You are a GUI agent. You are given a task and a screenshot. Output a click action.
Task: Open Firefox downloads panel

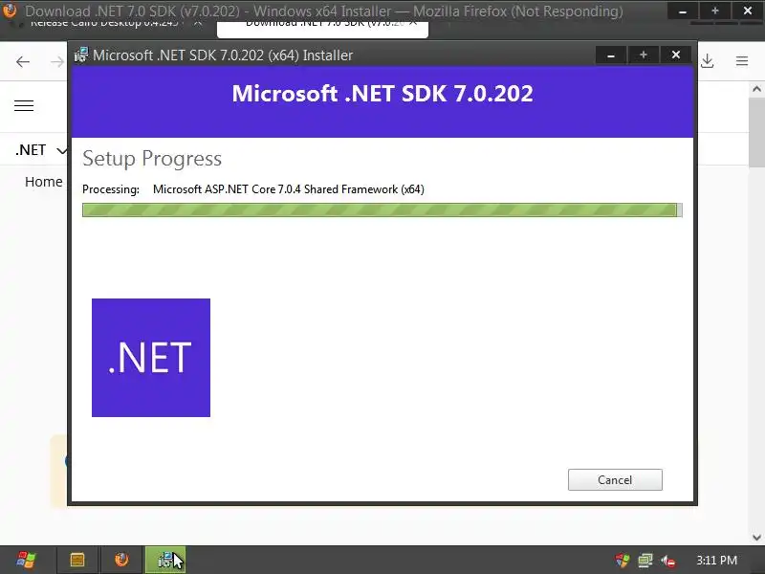(x=708, y=61)
